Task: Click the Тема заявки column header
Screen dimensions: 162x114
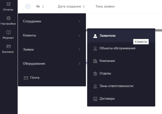Action: (105, 7)
